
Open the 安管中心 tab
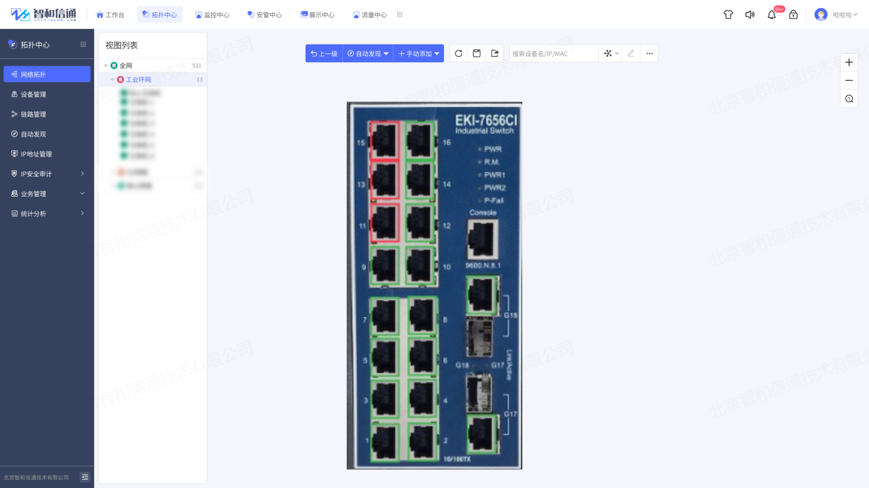tap(265, 14)
